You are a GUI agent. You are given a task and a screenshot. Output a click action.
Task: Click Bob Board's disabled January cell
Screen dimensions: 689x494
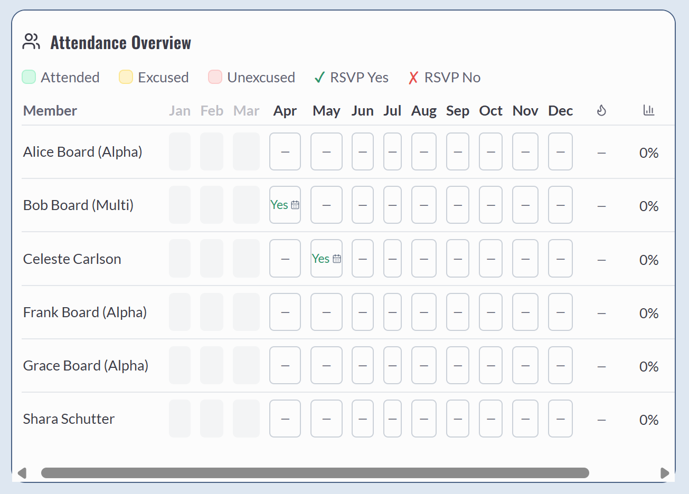(180, 205)
